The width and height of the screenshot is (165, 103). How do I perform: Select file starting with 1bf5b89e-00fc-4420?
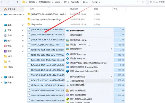[x=47, y=55]
